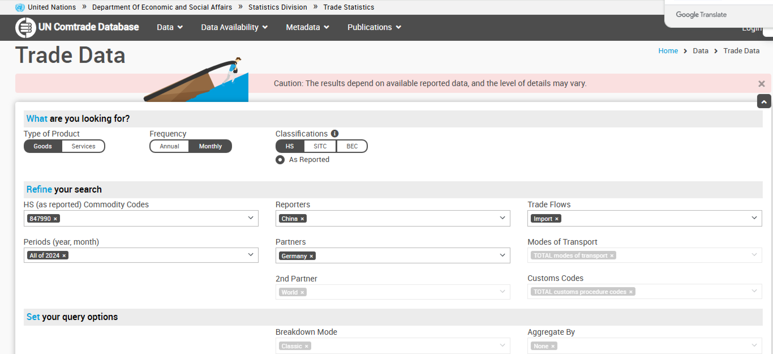Image resolution: width=773 pixels, height=354 pixels.
Task: Go to United Nations link
Action: coord(51,7)
